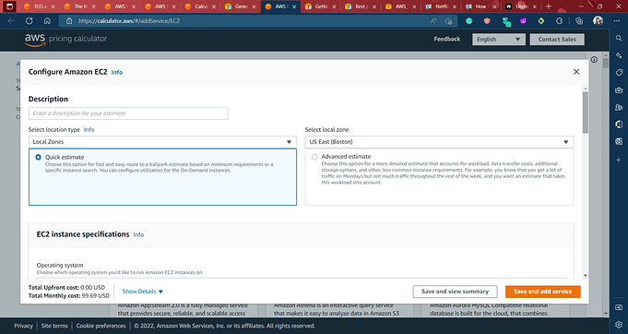The height and width of the screenshot is (334, 628).
Task: Select the Advanced estimate radio button
Action: point(314,157)
